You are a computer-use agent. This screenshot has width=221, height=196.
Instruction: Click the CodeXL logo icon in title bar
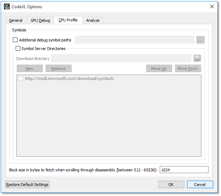point(7,7)
